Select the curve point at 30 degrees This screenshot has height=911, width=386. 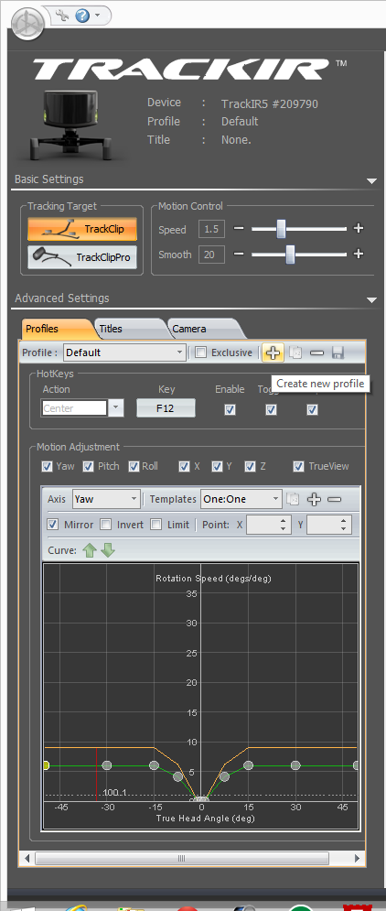295,765
